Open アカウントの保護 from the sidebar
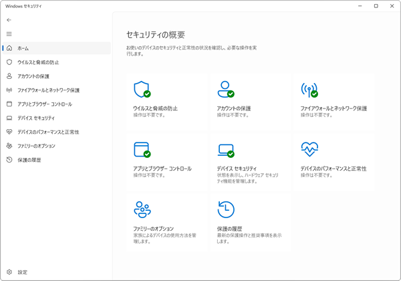Screen dimensions: 401x281 pyautogui.click(x=33, y=76)
